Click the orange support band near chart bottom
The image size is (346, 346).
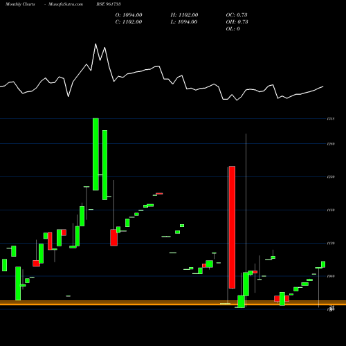click(173, 303)
